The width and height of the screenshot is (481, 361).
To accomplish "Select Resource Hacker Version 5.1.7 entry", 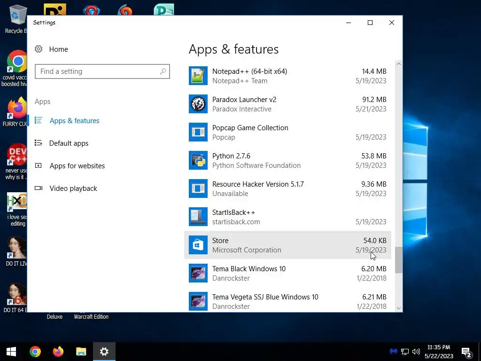I will coord(287,189).
